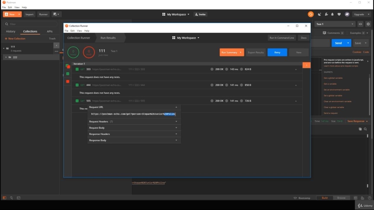374x210 pixels.
Task: Expand the Request Body section
Action: pos(134,128)
